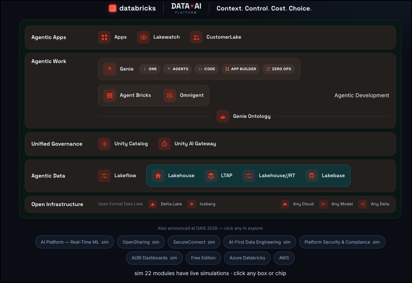This screenshot has width=412, height=283.
Task: Open the LTAP label
Action: point(227,176)
